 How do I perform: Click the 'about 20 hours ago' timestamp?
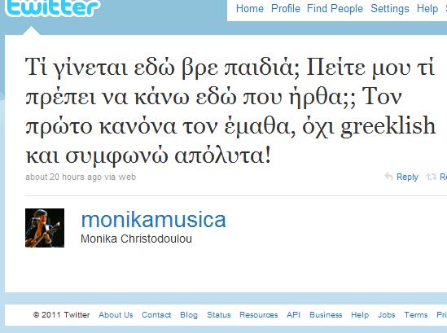(64, 177)
